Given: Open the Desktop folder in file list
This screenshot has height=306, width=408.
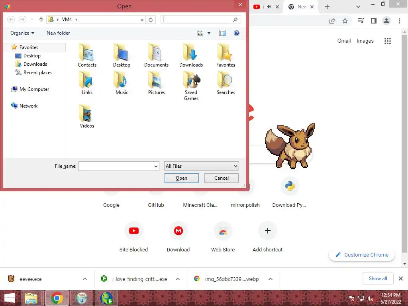Looking at the screenshot, I should pyautogui.click(x=122, y=55).
